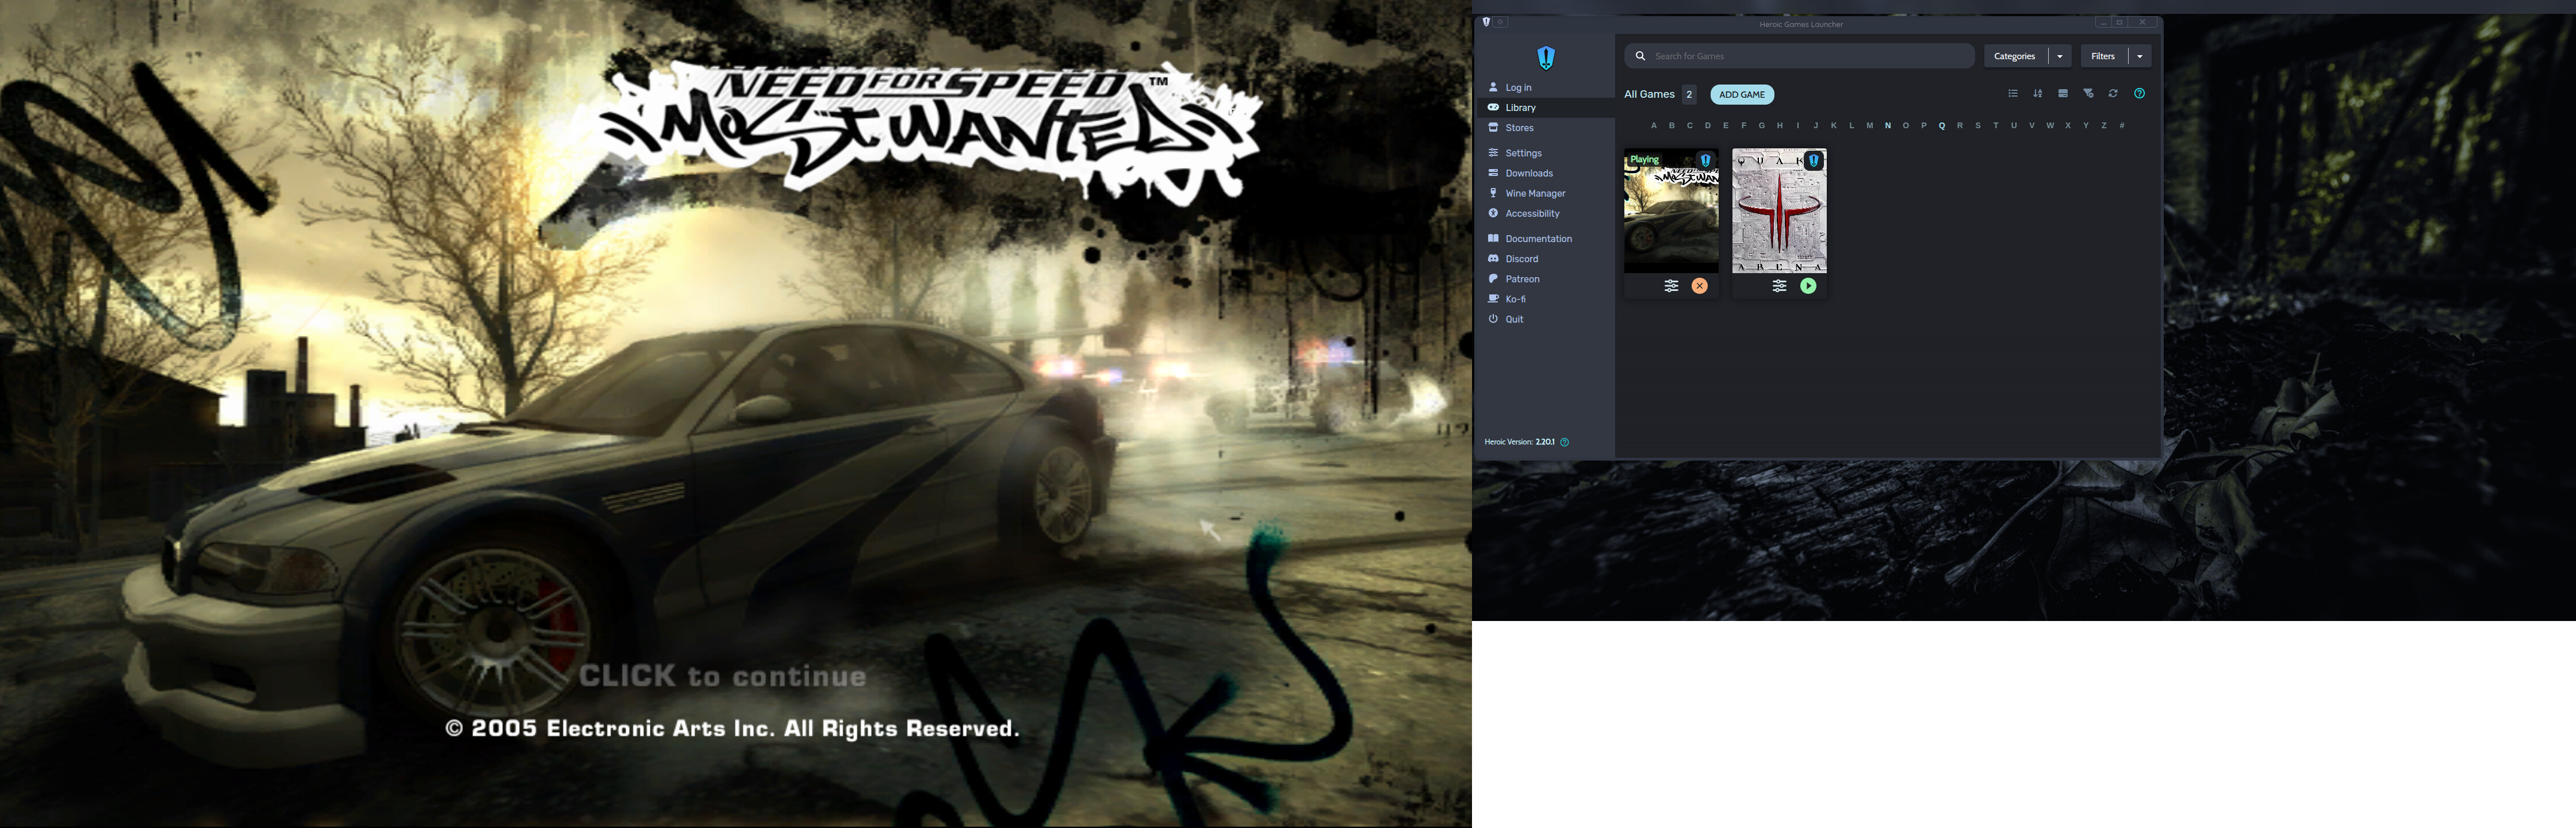Toggle sort by installed status icon
The image size is (2576, 828).
tap(2062, 94)
